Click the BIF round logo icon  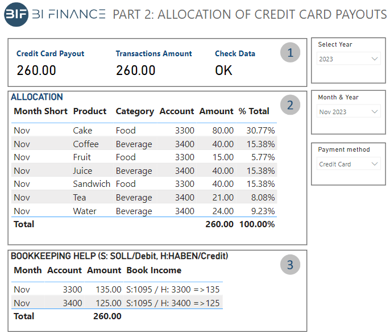[16, 14]
